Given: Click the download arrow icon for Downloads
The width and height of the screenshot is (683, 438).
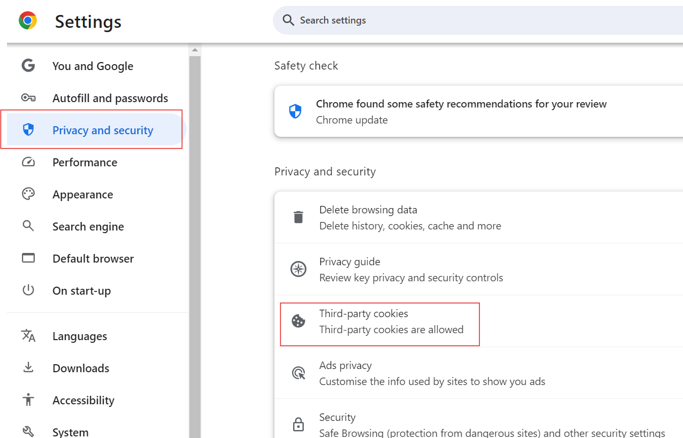Looking at the screenshot, I should (x=28, y=368).
